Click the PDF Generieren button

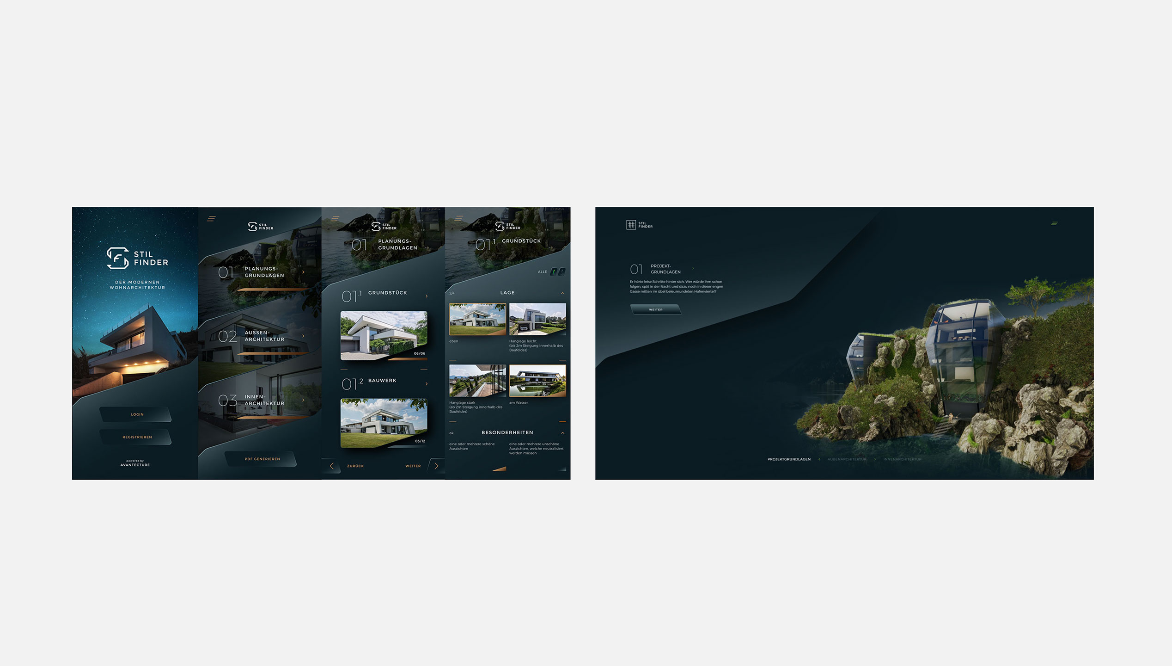pos(261,459)
